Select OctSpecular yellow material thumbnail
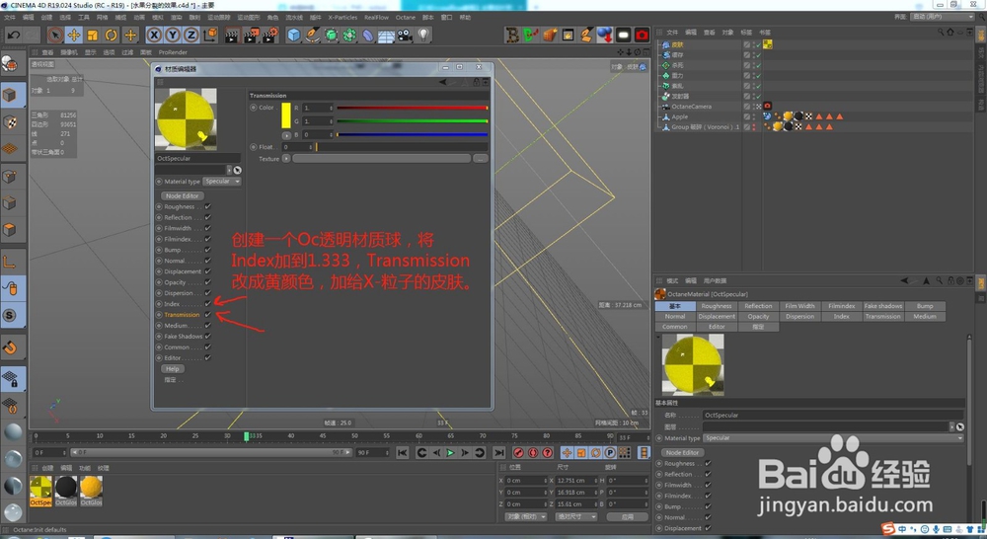Viewport: 987px width, 539px height. tap(40, 488)
